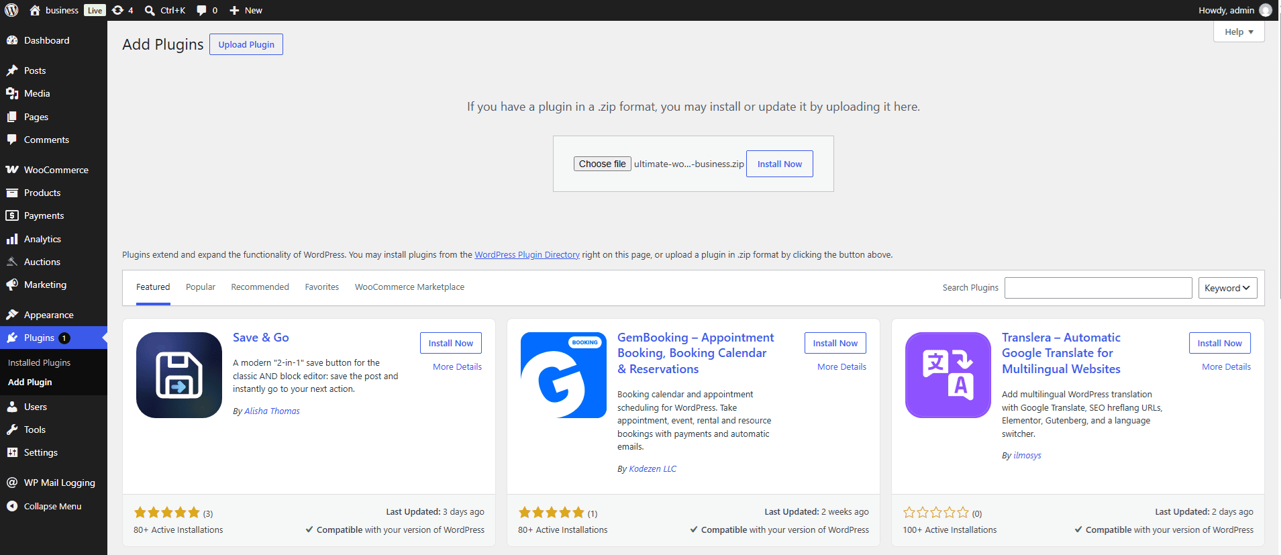Click the Add Plugins page heading
Viewport: 1281px width, 555px height.
pos(163,44)
